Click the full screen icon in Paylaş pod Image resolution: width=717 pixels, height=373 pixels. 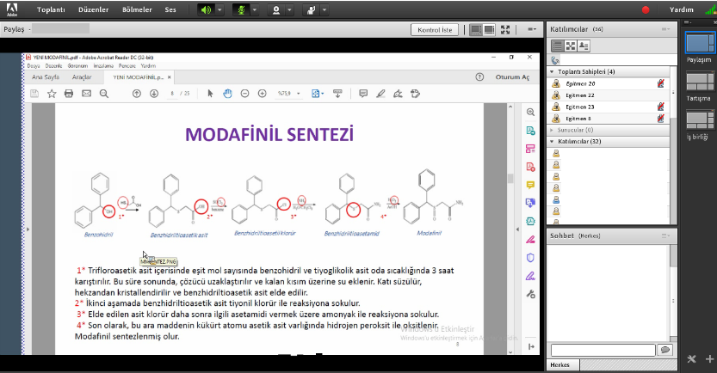tap(504, 30)
